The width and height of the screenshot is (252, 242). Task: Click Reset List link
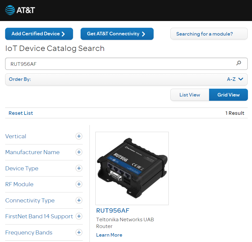pyautogui.click(x=21, y=113)
